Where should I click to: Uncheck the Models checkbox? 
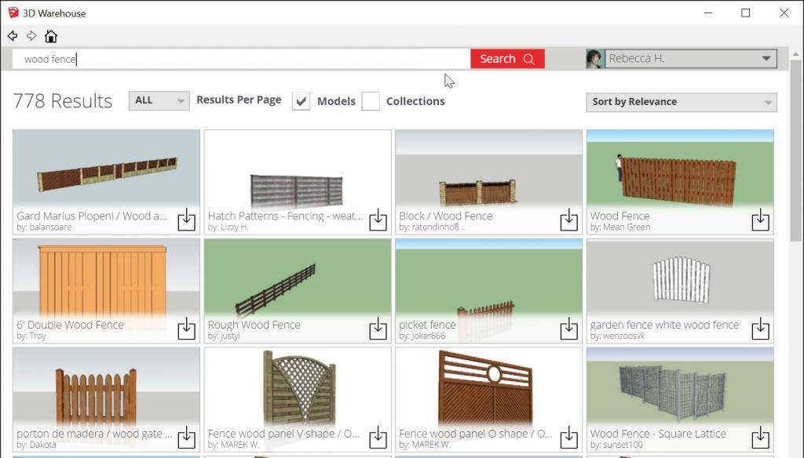pyautogui.click(x=301, y=101)
